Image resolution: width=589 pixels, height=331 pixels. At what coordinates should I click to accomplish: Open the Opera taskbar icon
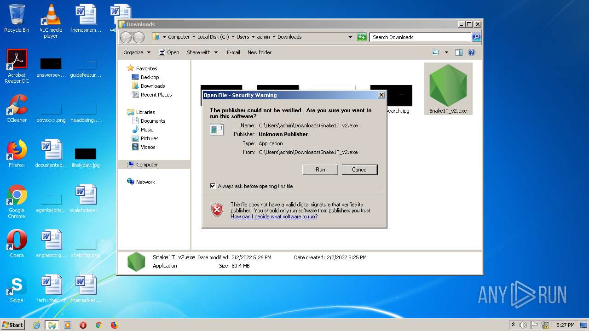pos(83,325)
